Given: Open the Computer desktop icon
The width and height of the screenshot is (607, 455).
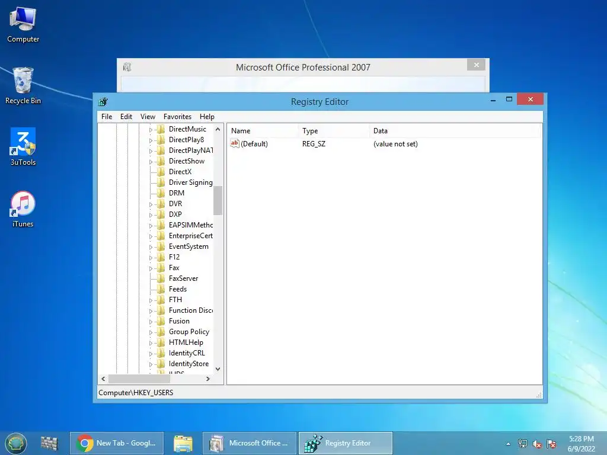Looking at the screenshot, I should [23, 25].
